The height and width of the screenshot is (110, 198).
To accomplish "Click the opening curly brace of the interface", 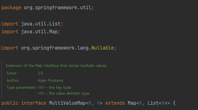I will pos(174,103).
